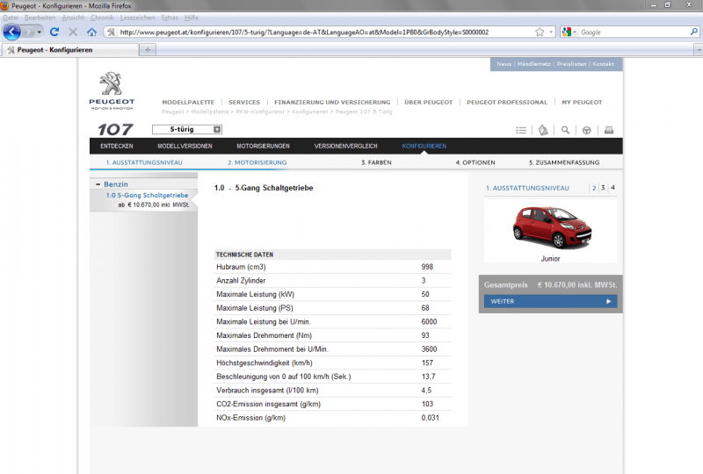Image resolution: width=703 pixels, height=474 pixels.
Task: Switch to the VERSIONENVERGLEICH tab
Action: [345, 146]
